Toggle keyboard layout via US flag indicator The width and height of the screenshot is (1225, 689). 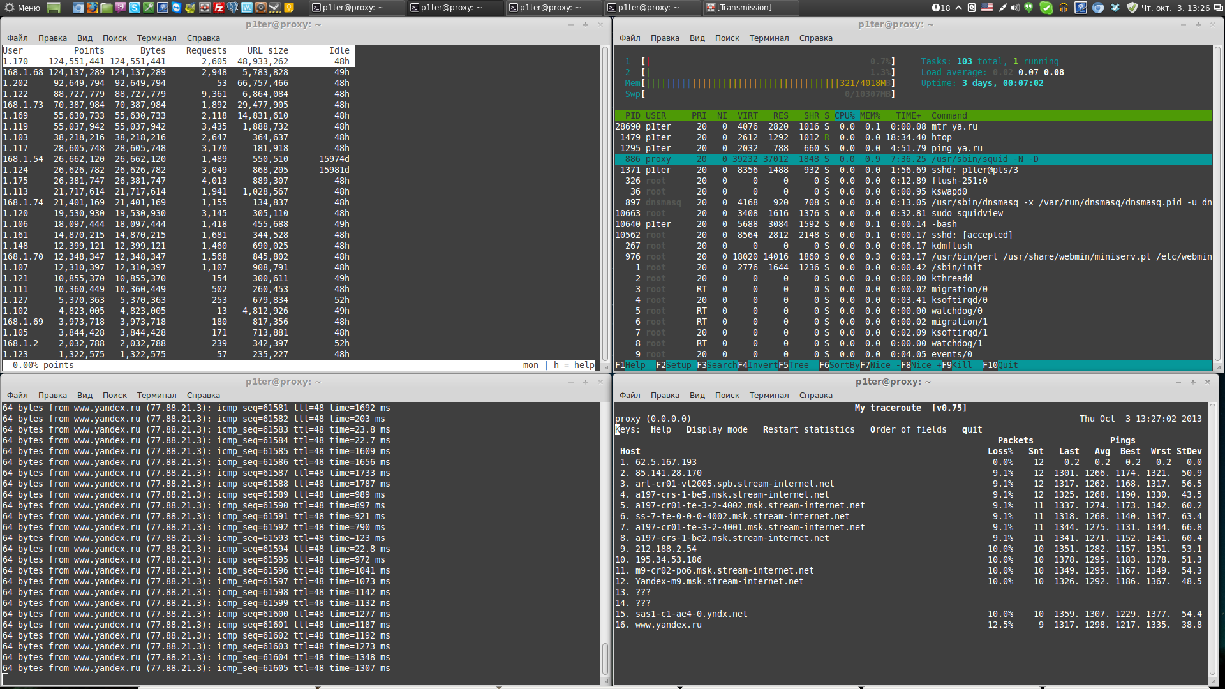click(987, 8)
